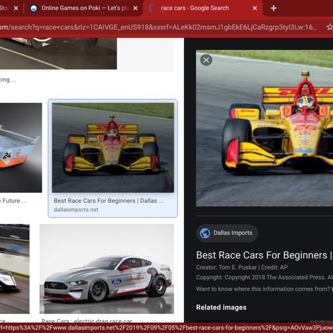Close the Poki online games tab
This screenshot has width=333, height=333.
point(135,8)
